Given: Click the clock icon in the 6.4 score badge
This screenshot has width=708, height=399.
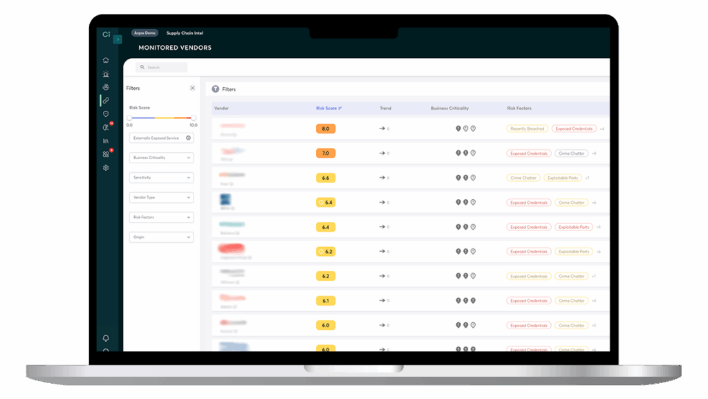Looking at the screenshot, I should (x=321, y=202).
